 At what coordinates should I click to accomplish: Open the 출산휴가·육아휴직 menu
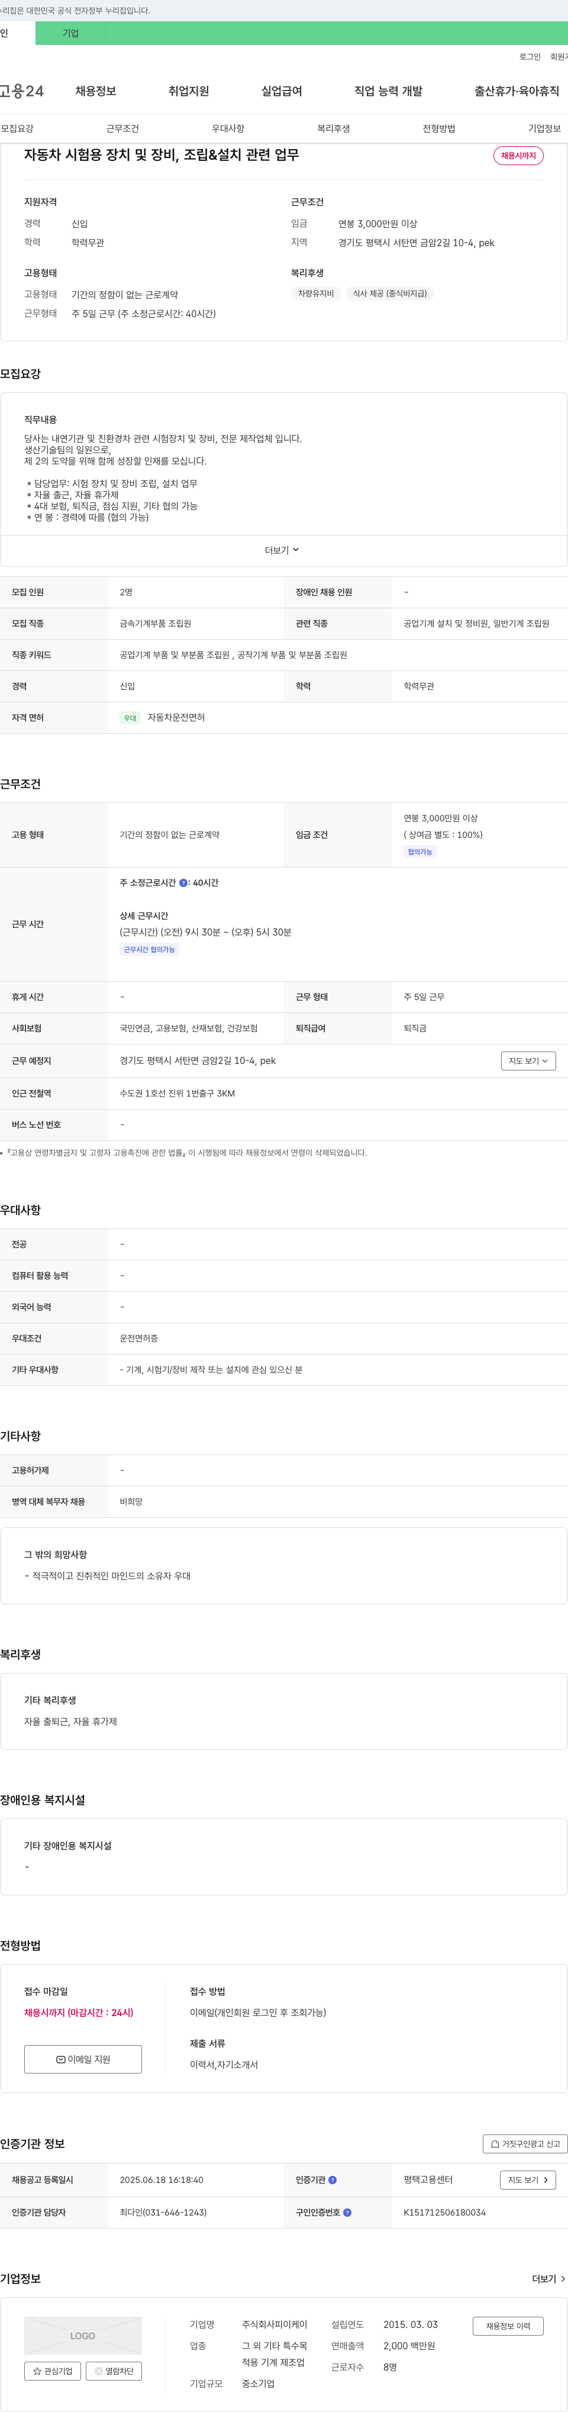[x=517, y=91]
